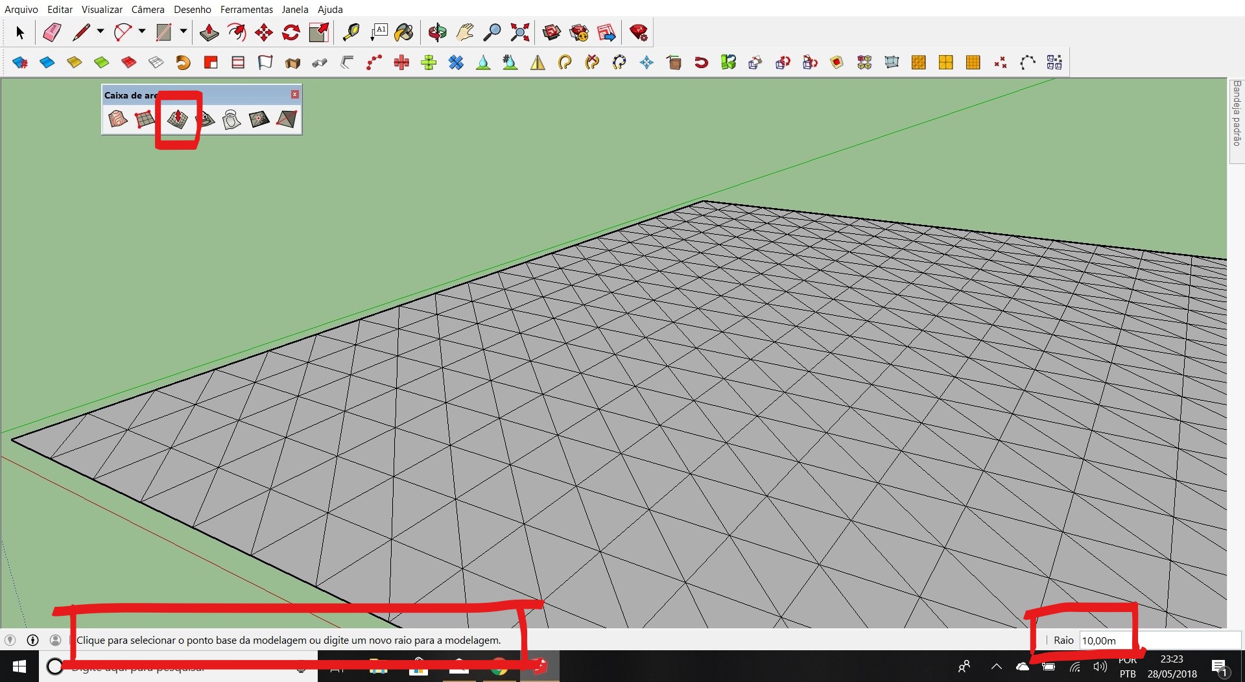Select the Drape sandbox tool
The width and height of the screenshot is (1245, 682).
tap(231, 119)
